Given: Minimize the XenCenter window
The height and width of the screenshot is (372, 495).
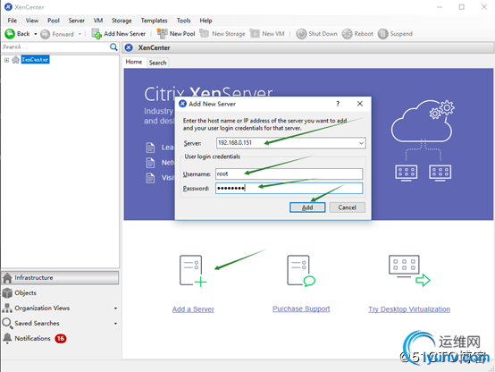Looking at the screenshot, I should pyautogui.click(x=440, y=7).
